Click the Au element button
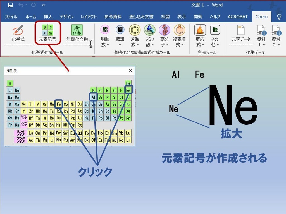The height and width of the screenshot is (214, 286). coord(80,118)
